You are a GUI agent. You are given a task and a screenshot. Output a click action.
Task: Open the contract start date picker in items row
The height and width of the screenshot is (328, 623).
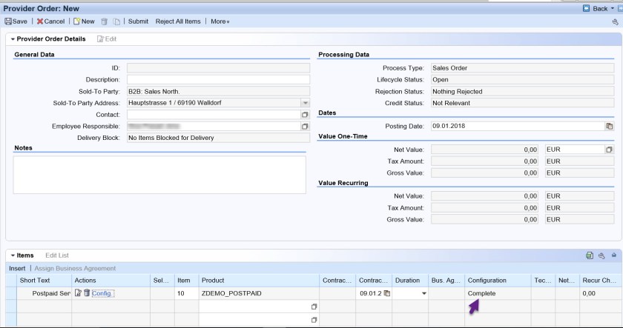click(385, 294)
